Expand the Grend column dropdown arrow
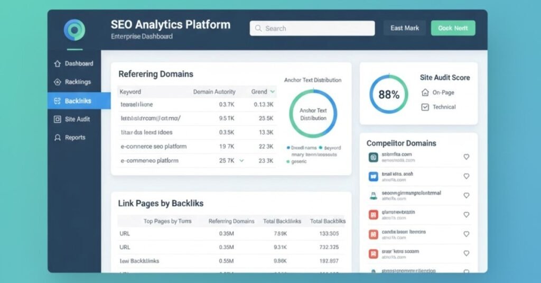Viewport: 541px width, 283px height. point(273,92)
